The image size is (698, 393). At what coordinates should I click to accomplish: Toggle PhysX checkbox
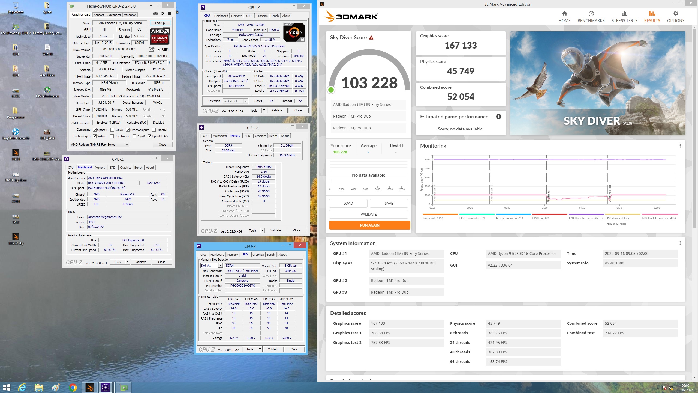coord(134,136)
